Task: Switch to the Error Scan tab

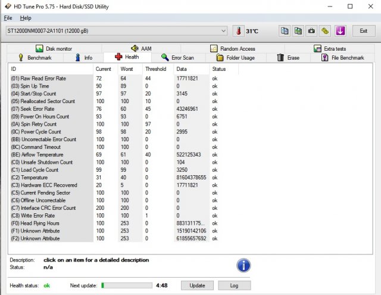Action: 178,58
